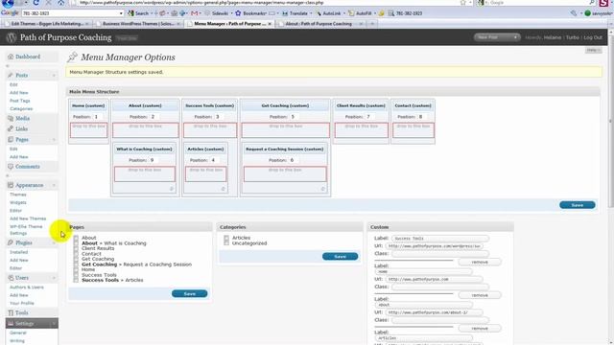This screenshot has height=345, width=614.
Task: Click the bookmark star in the address bar
Action: pos(463,3)
